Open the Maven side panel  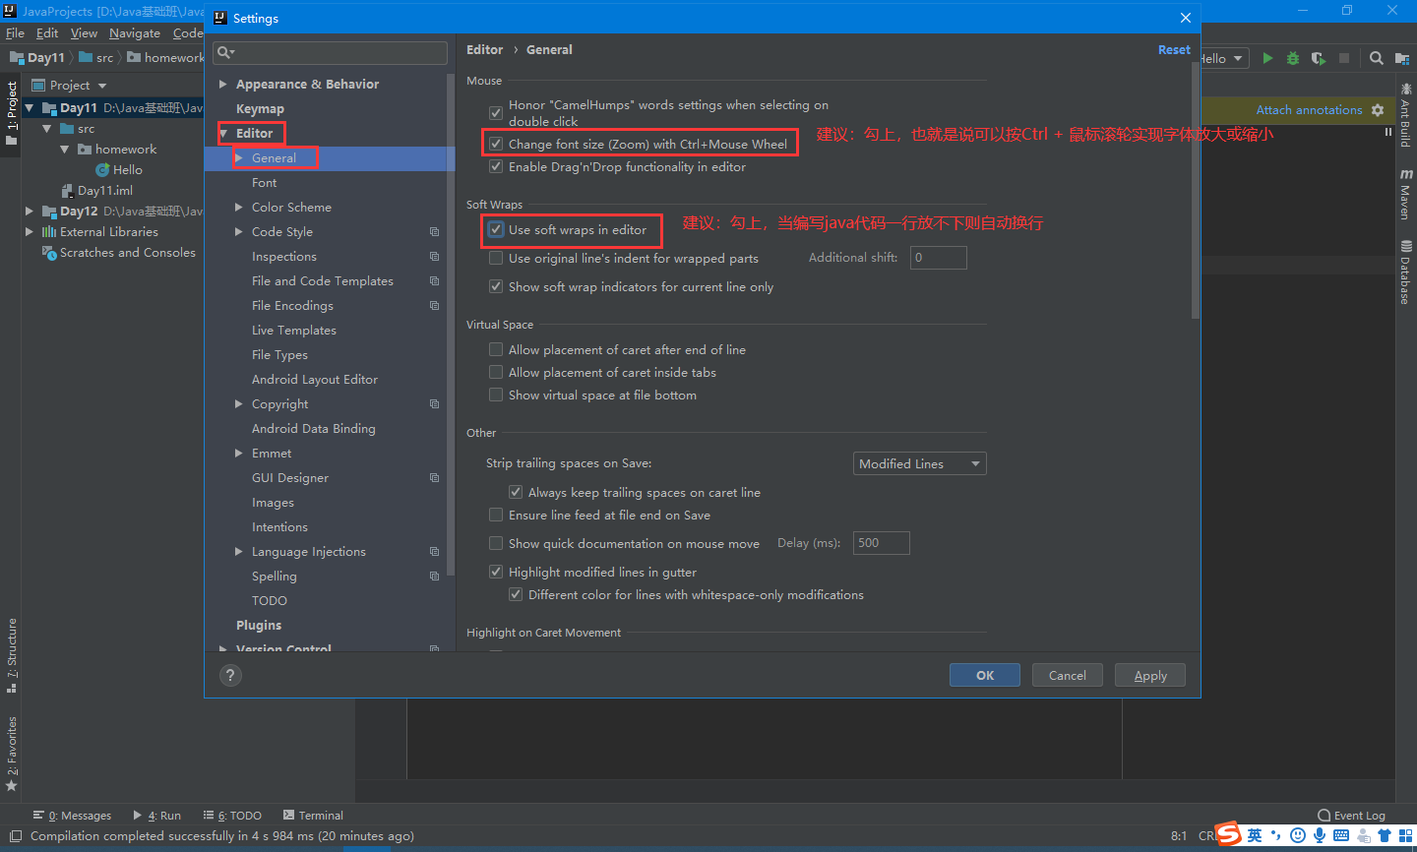click(1405, 194)
